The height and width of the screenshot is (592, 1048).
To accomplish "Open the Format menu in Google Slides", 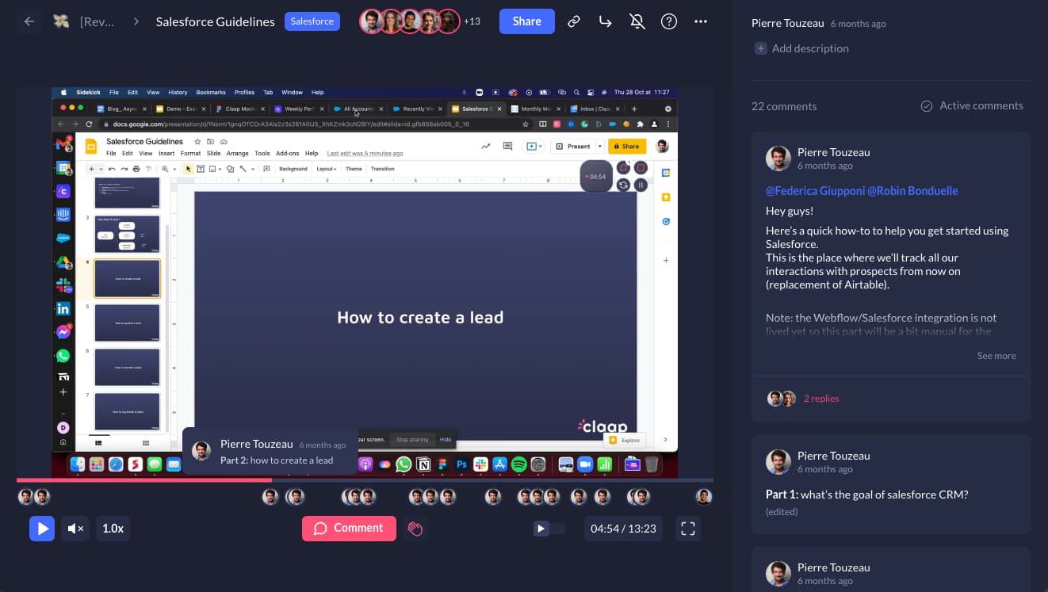I will (190, 153).
